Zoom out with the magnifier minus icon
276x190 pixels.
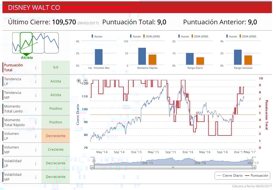tap(86, 81)
